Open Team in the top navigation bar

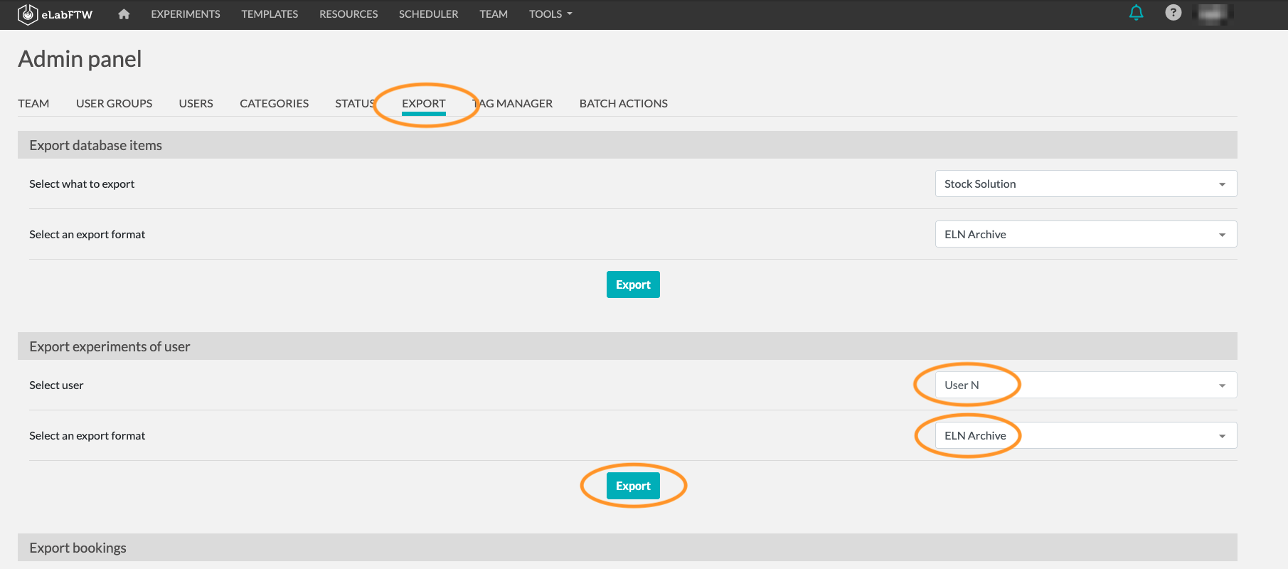click(494, 14)
